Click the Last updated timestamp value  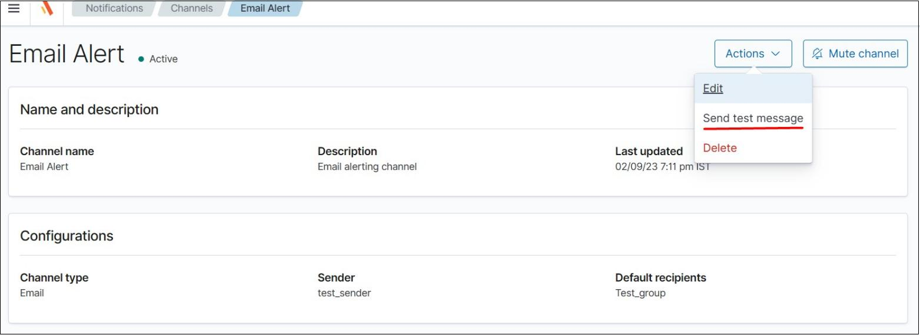662,166
